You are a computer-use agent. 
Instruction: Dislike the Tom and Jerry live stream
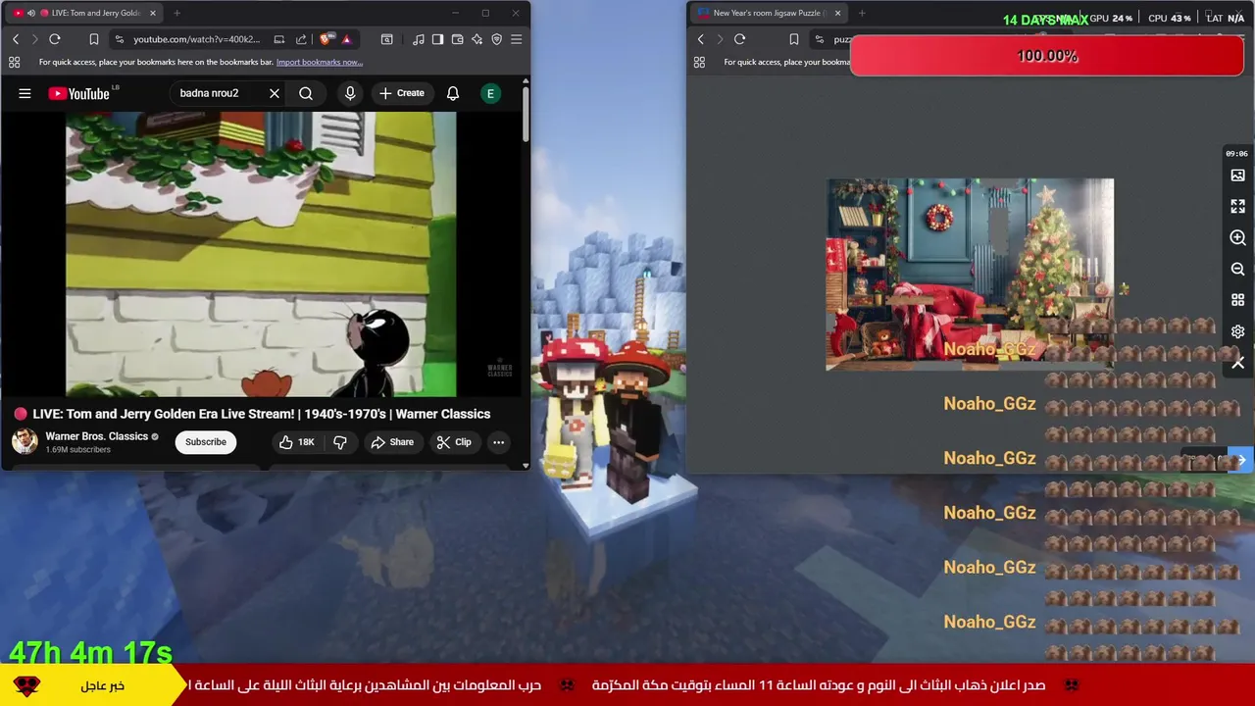[339, 442]
